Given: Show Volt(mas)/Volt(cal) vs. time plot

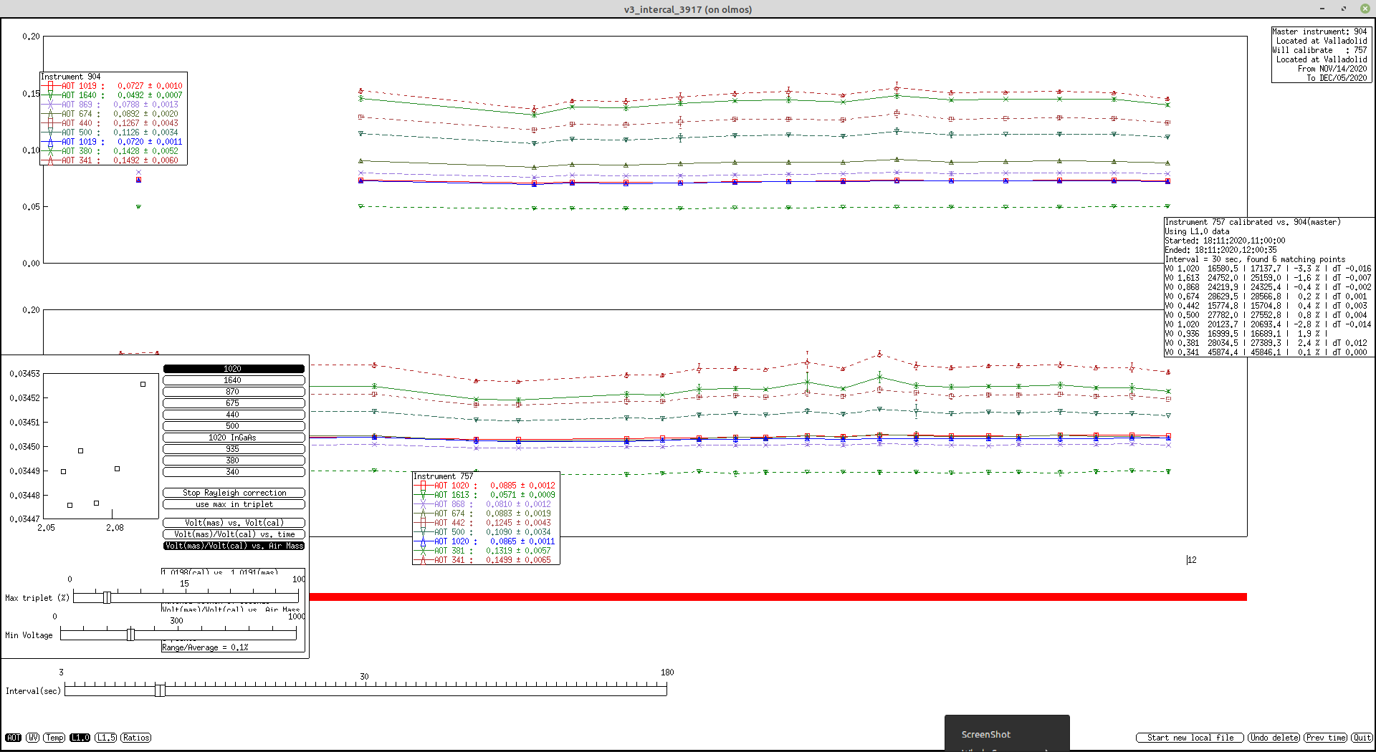Looking at the screenshot, I should (234, 534).
